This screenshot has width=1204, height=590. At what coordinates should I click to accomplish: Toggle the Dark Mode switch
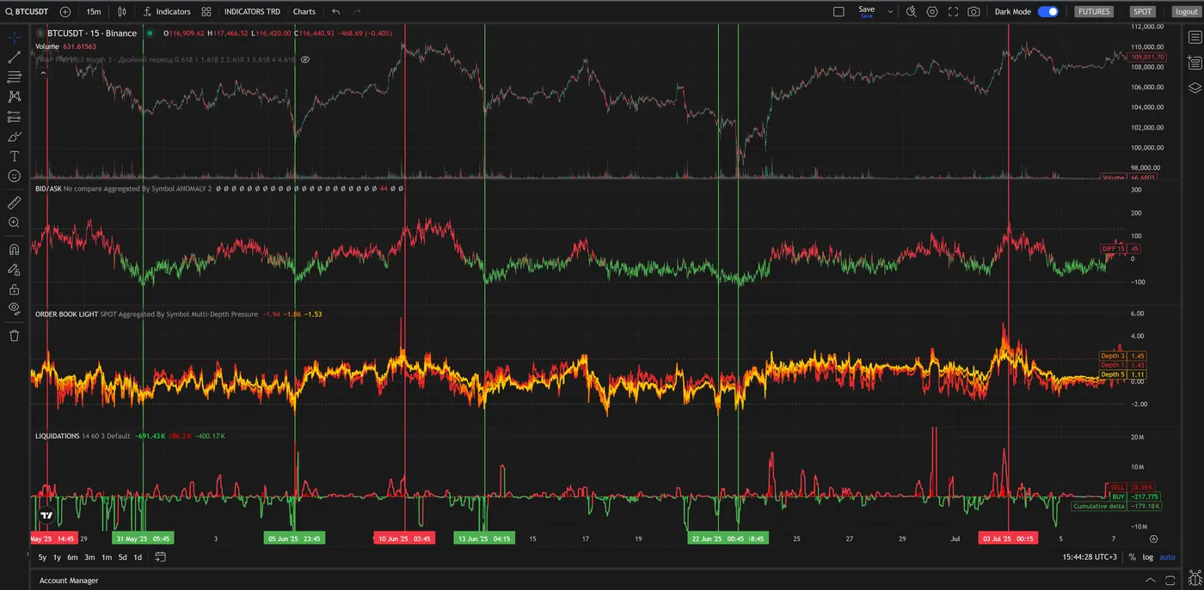(1047, 12)
